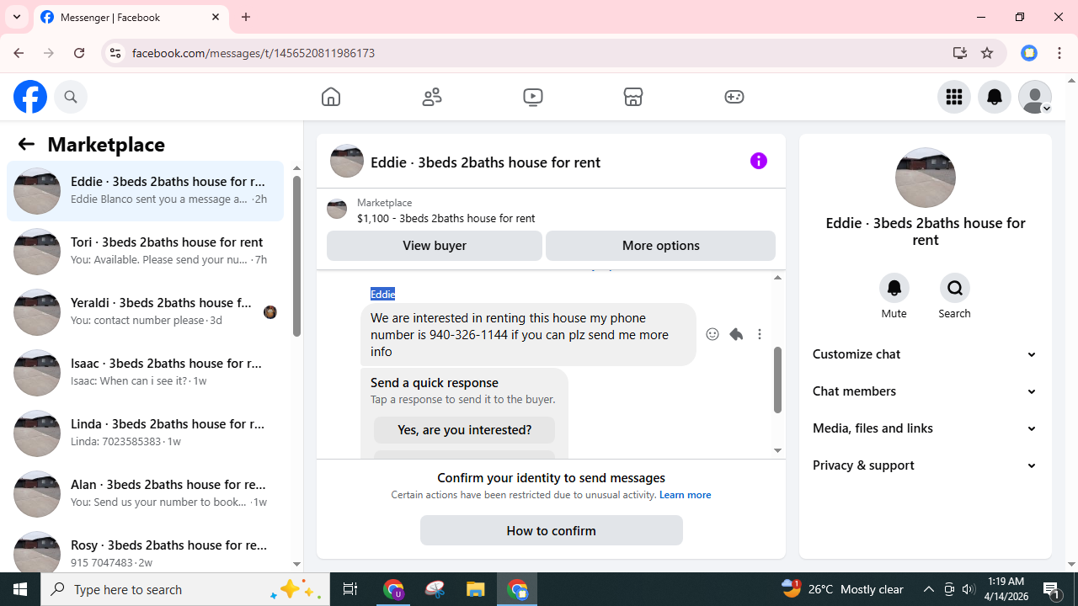Click the header listing photo beside Eddie title
This screenshot has height=606, width=1078.
347,161
